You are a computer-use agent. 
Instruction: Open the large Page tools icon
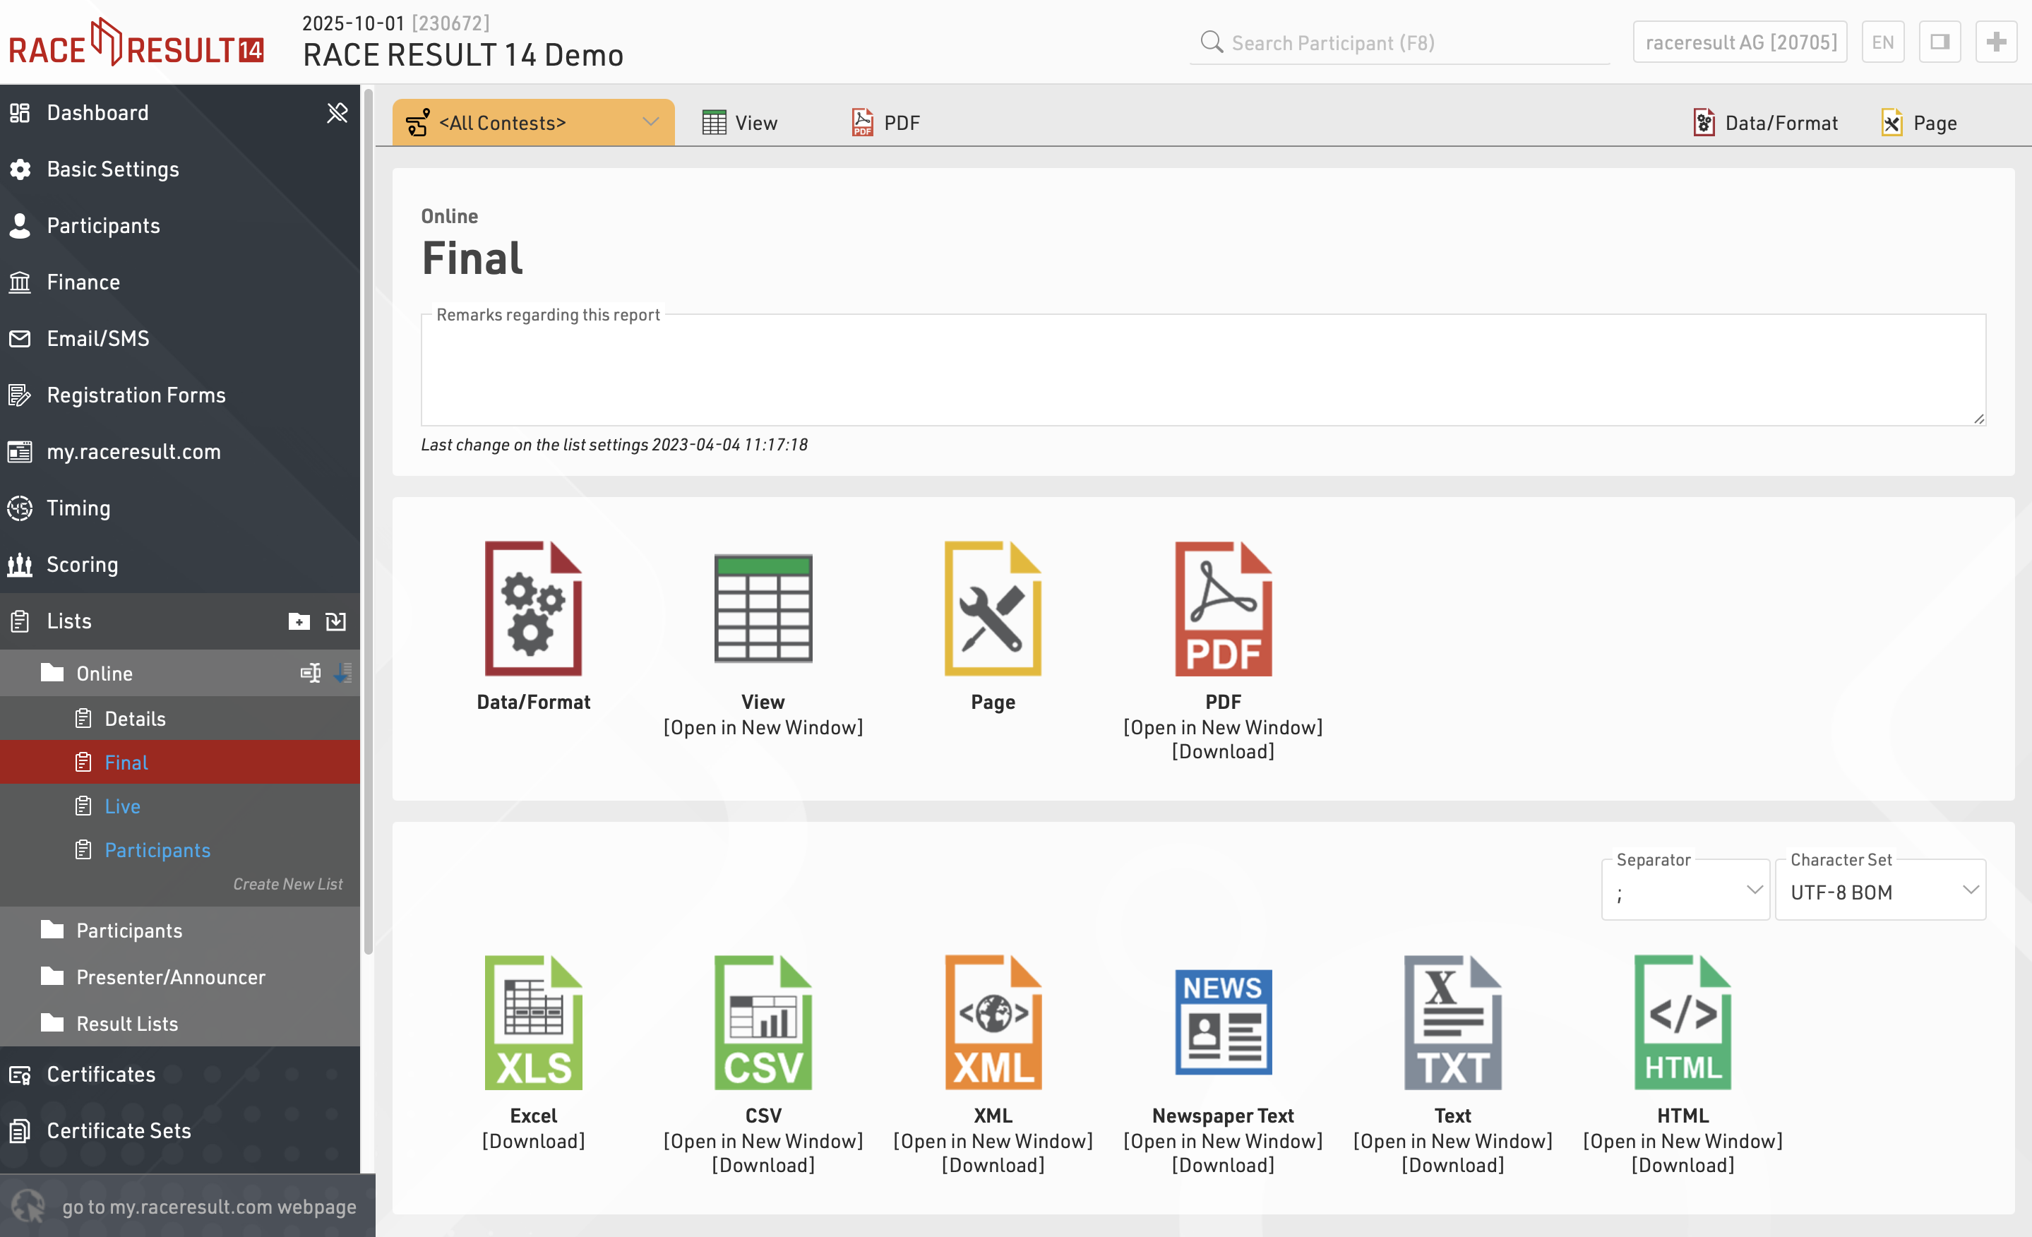click(992, 609)
